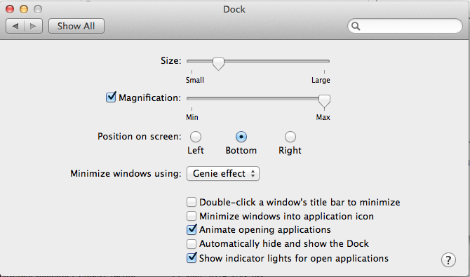Select Bottom dock position radio button
The height and width of the screenshot is (277, 470).
tap(241, 137)
